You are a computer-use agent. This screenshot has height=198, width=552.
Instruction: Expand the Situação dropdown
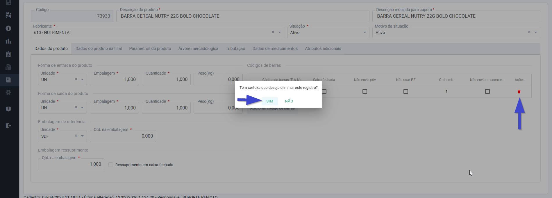click(x=328, y=33)
